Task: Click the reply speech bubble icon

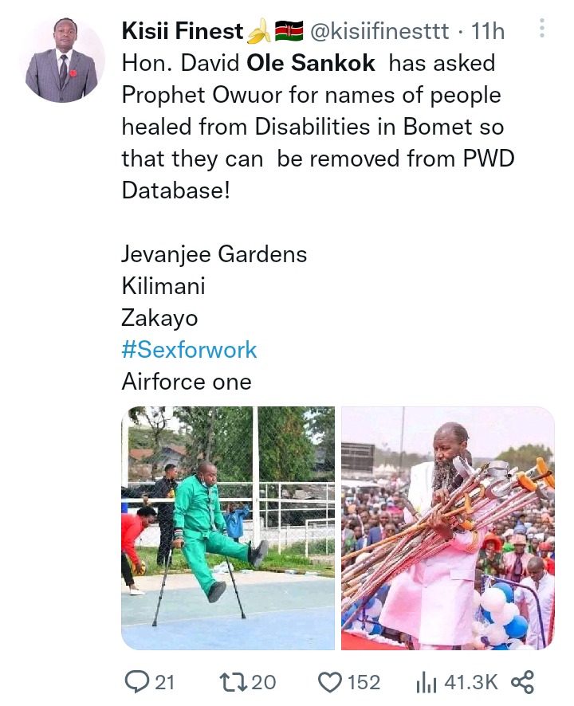Action: [136, 682]
